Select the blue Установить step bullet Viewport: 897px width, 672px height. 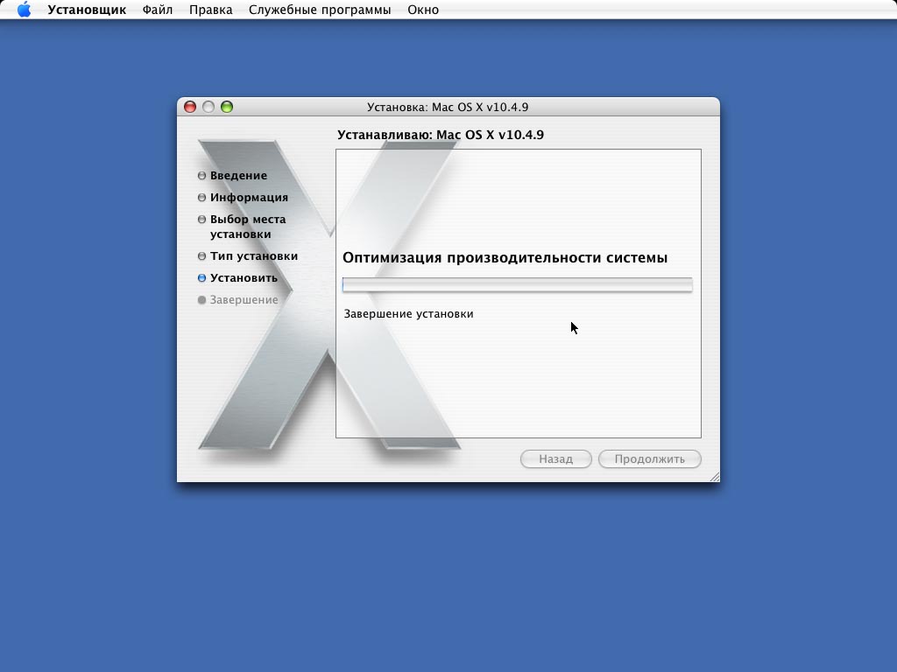coord(202,277)
